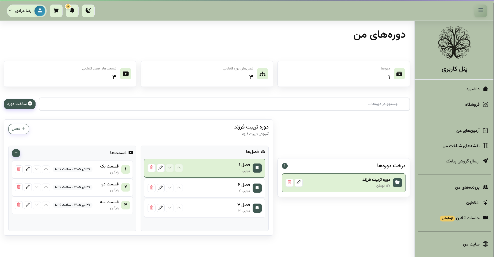The height and width of the screenshot is (257, 494).
Task: Click the قسمت یک number badge
Action: coord(126,169)
